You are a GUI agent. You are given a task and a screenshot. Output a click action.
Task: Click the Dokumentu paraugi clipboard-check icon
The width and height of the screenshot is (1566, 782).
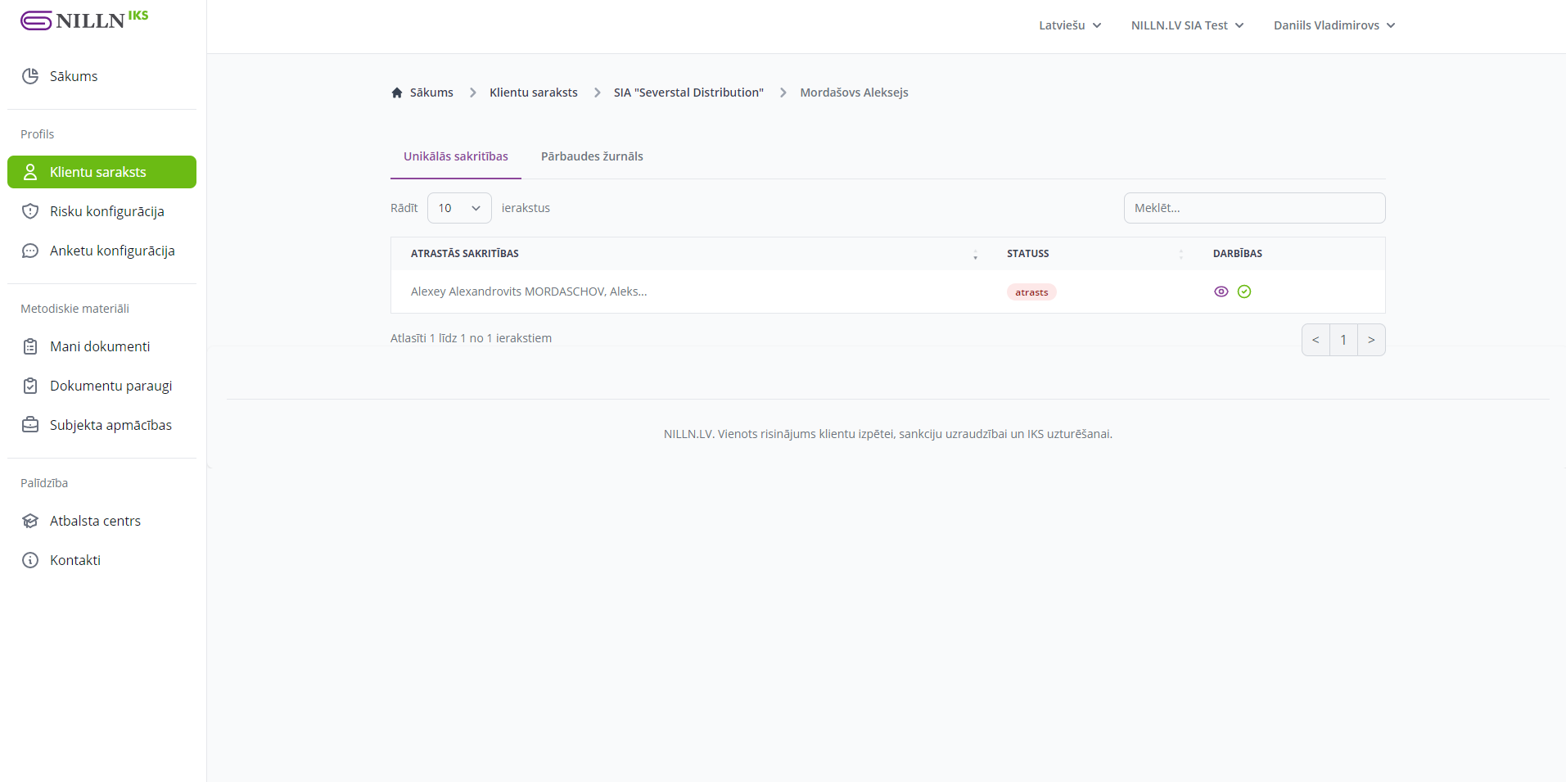30,386
